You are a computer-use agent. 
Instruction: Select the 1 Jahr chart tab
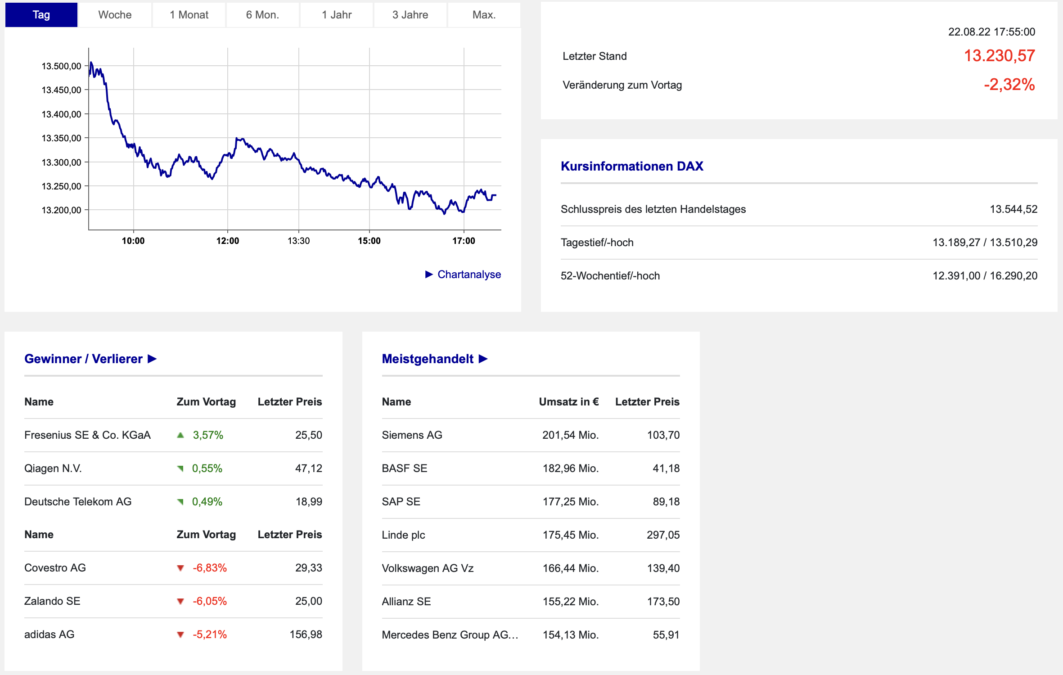tap(337, 15)
